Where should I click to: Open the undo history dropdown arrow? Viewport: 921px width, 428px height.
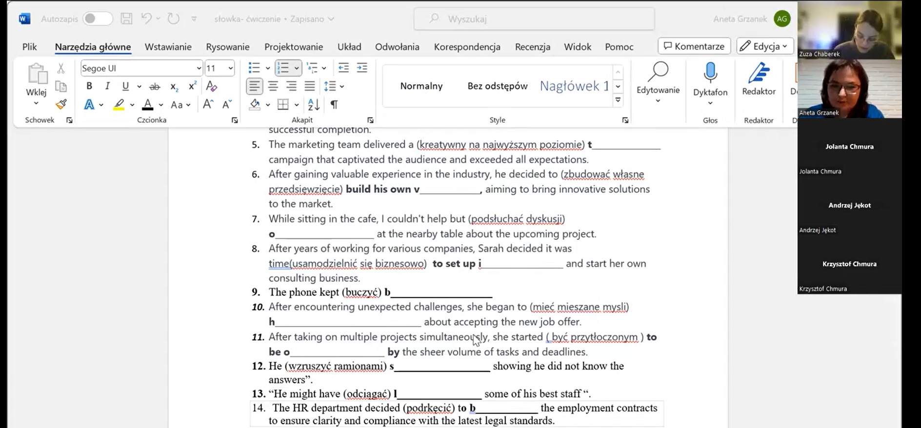pyautogui.click(x=158, y=19)
